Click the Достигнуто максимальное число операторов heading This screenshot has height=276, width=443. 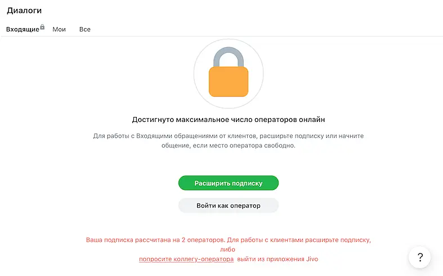pyautogui.click(x=229, y=120)
